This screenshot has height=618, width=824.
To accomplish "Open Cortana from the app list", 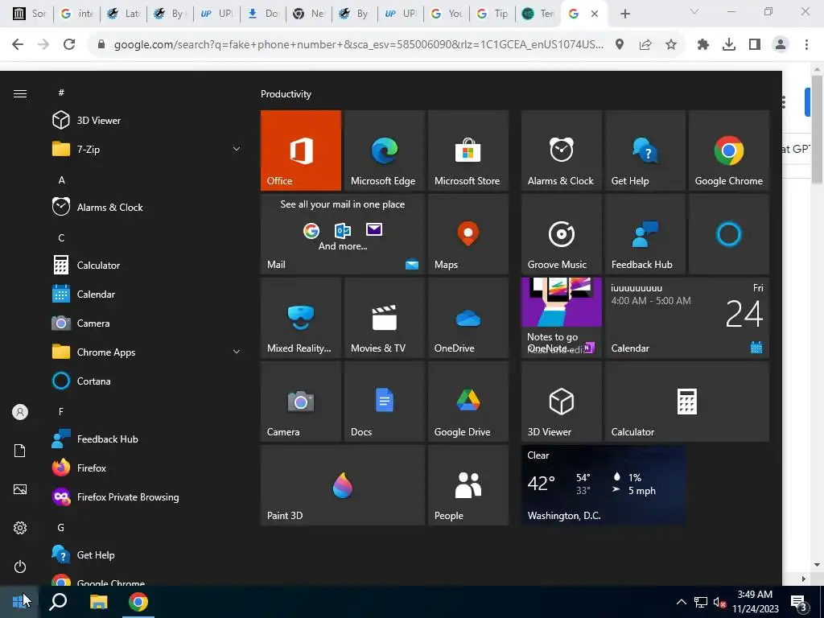I will 147,381.
